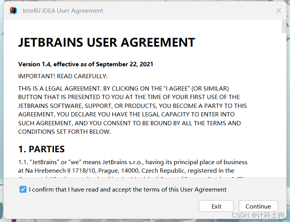This screenshot has width=290, height=222.
Task: Click the "1. PARTIES" section heading
Action: [x=41, y=149]
